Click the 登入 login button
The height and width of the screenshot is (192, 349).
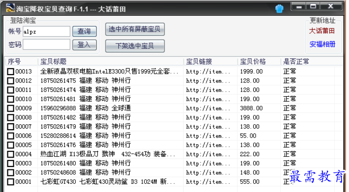(x=84, y=45)
